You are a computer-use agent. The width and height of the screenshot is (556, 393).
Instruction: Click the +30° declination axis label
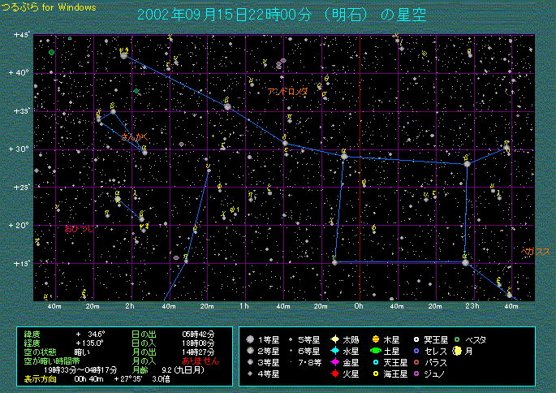20,149
